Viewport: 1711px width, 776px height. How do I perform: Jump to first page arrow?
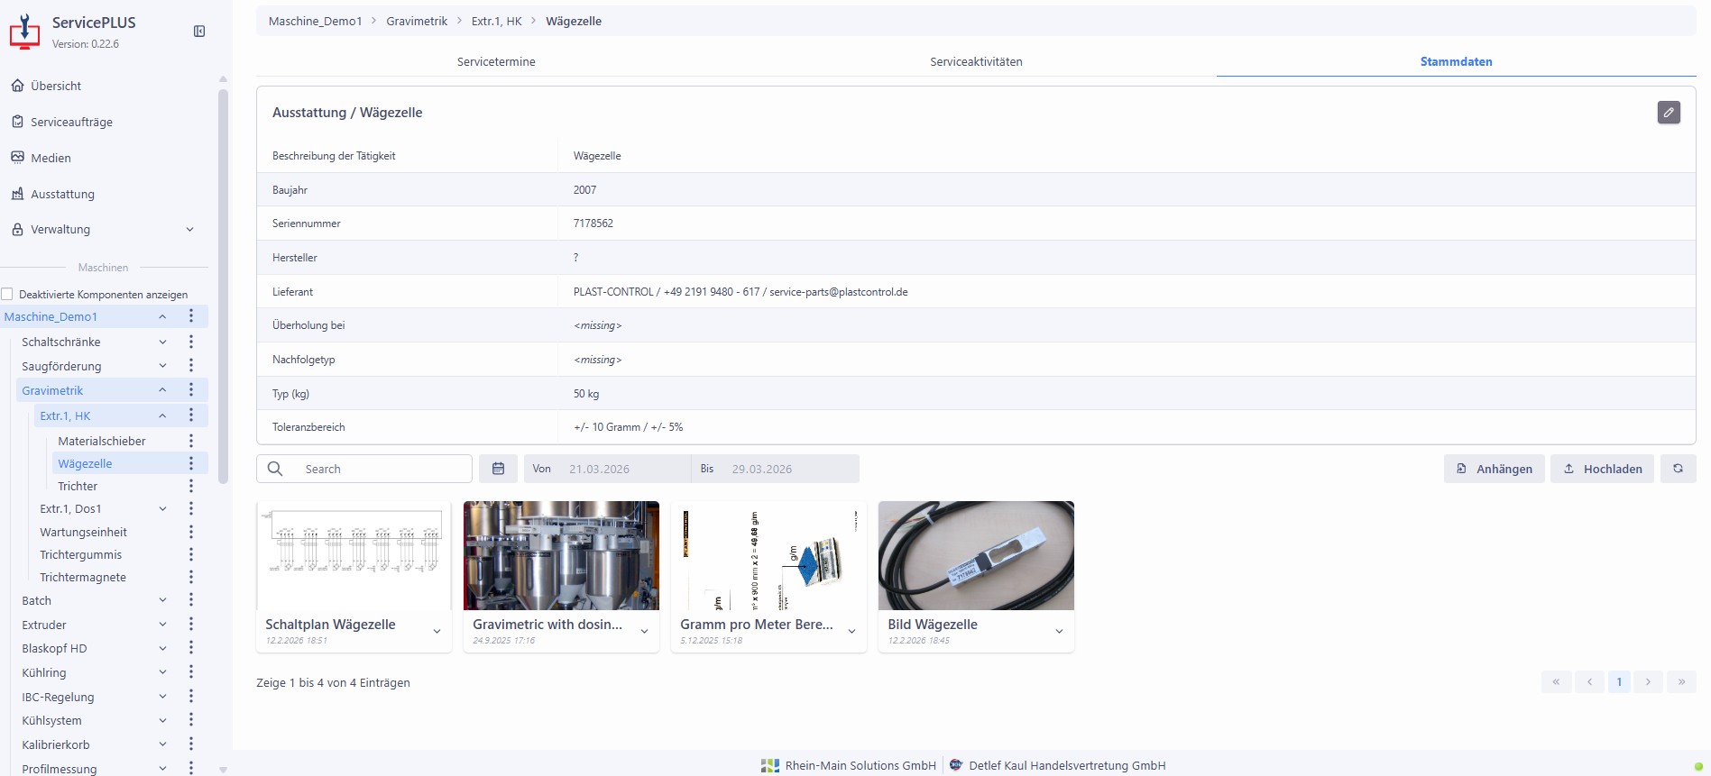click(x=1556, y=681)
